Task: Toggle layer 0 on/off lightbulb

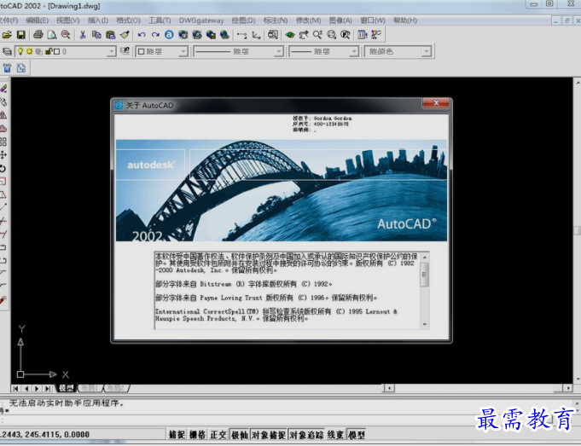Action: tap(20, 51)
